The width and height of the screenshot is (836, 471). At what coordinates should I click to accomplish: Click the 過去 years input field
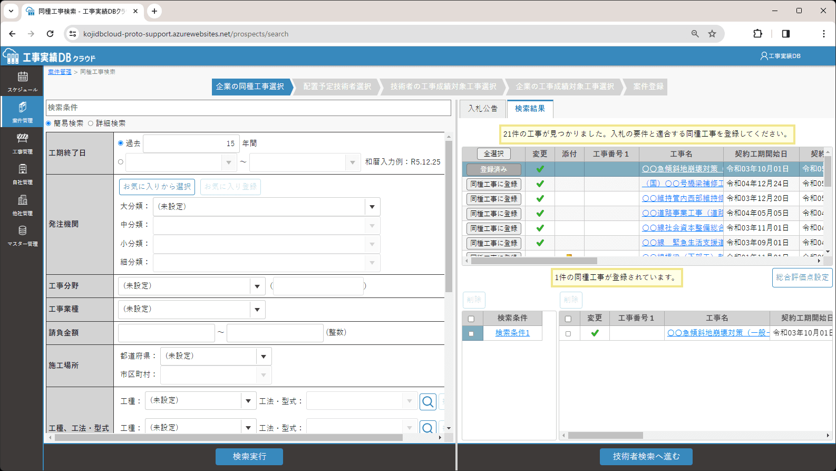[191, 143]
